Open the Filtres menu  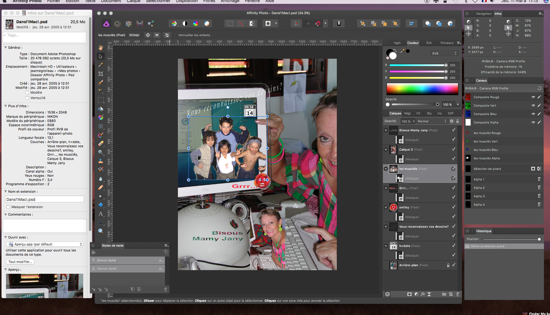click(x=209, y=1)
